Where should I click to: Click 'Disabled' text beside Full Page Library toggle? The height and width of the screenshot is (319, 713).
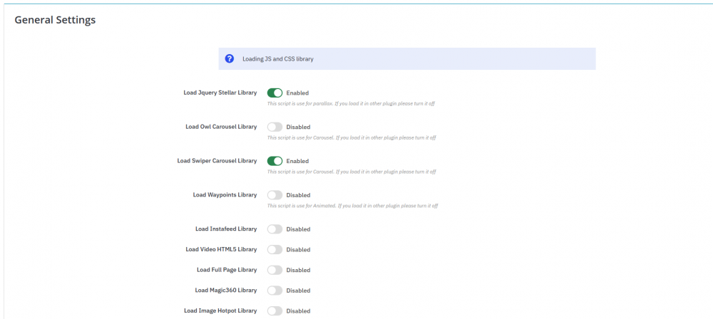pos(298,271)
